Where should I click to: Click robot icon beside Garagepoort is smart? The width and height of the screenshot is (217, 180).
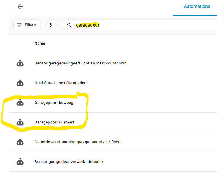click(20, 122)
